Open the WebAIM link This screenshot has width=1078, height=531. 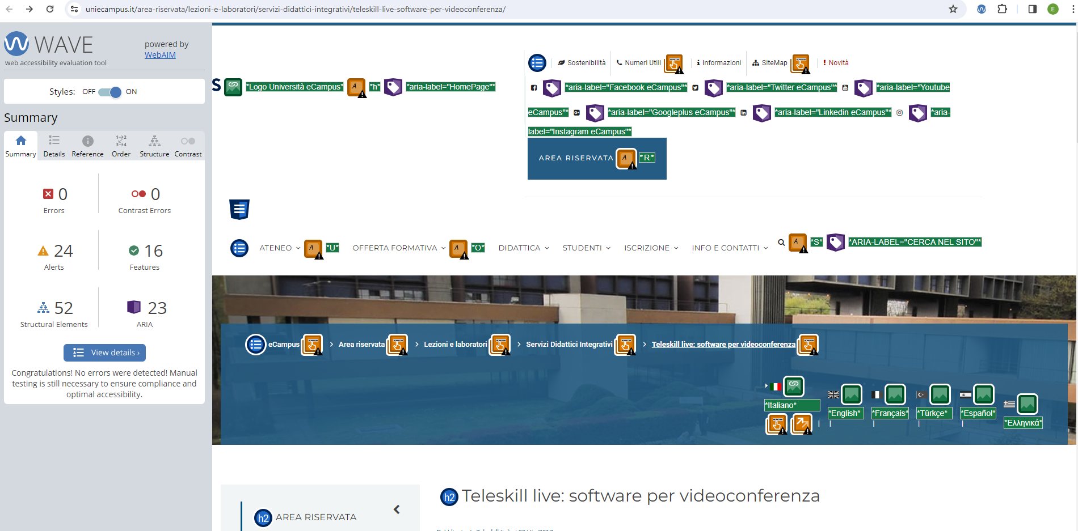(x=160, y=55)
